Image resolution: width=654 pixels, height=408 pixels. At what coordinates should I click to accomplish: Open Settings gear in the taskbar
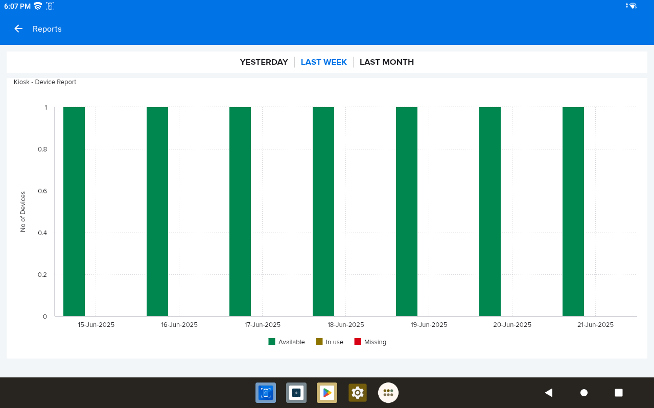358,393
